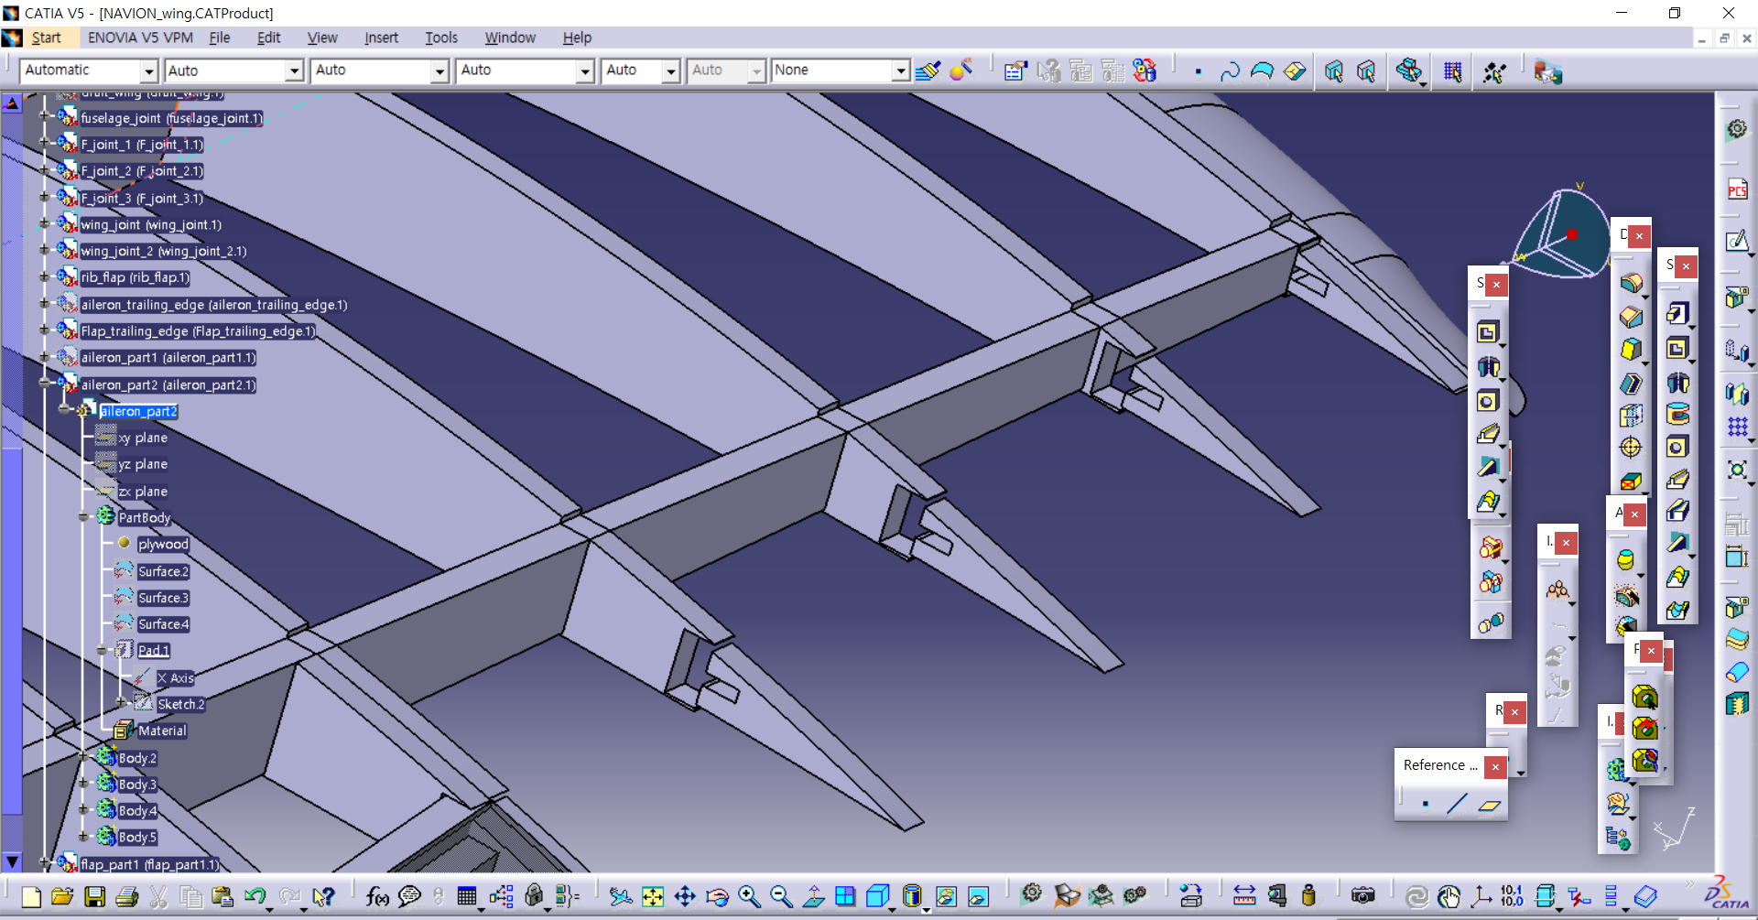Viewport: 1758px width, 920px height.
Task: Click the Painter brush icon
Action: coord(928,70)
